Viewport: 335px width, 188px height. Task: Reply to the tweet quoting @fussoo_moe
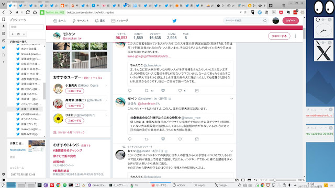[x=130, y=139]
